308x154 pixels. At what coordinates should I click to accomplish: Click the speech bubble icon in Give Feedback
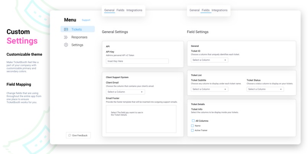tap(70, 135)
